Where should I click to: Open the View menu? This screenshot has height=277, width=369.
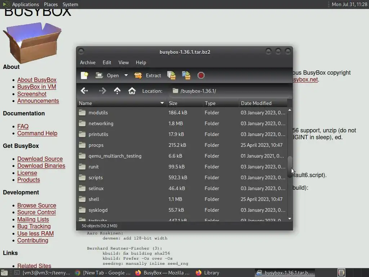[124, 62]
